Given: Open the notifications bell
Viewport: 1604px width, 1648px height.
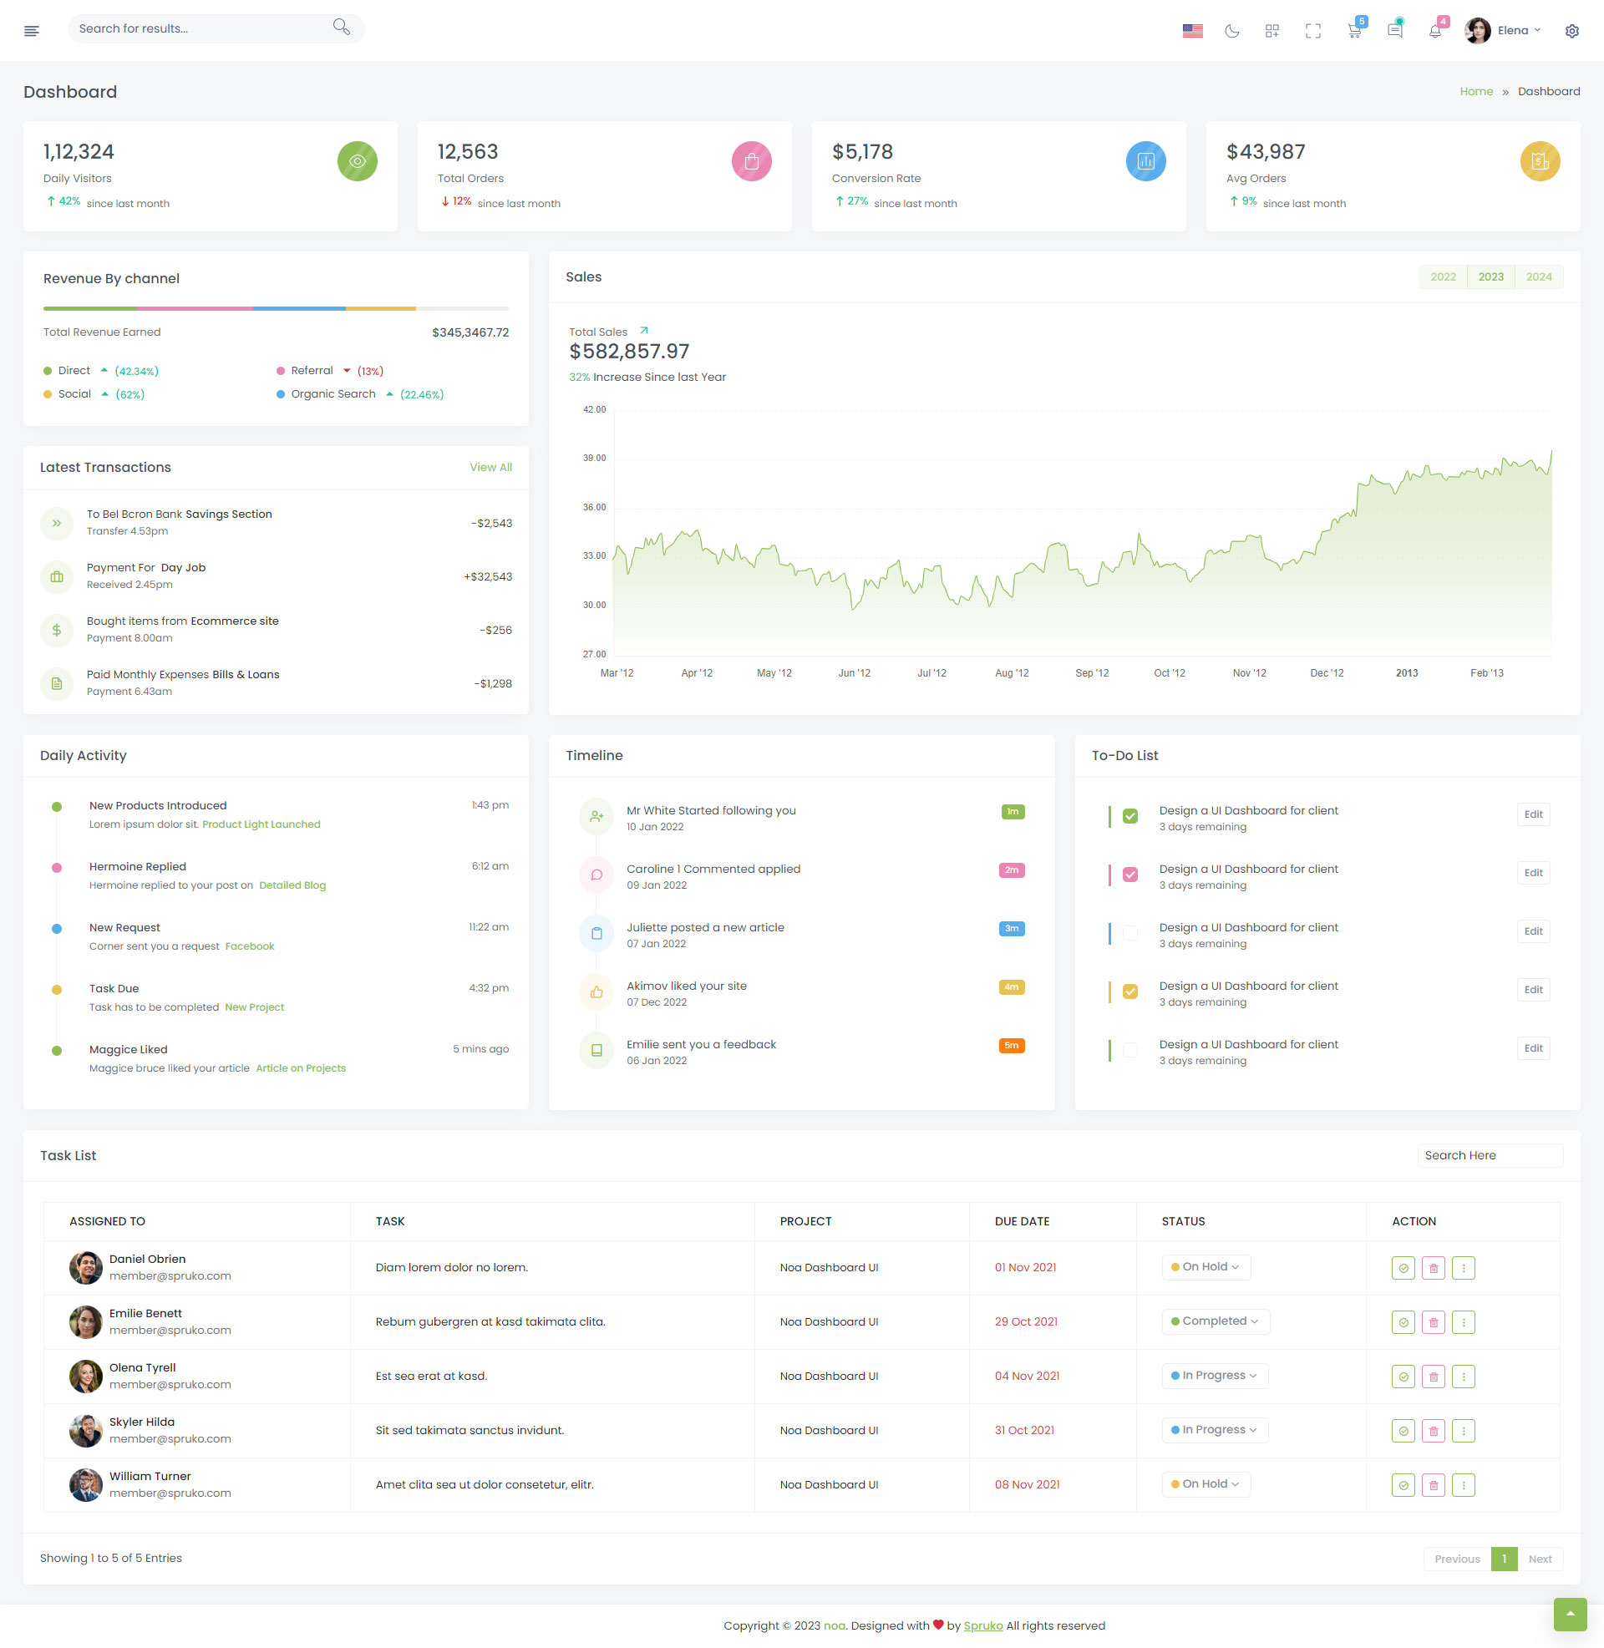Looking at the screenshot, I should click(1434, 31).
